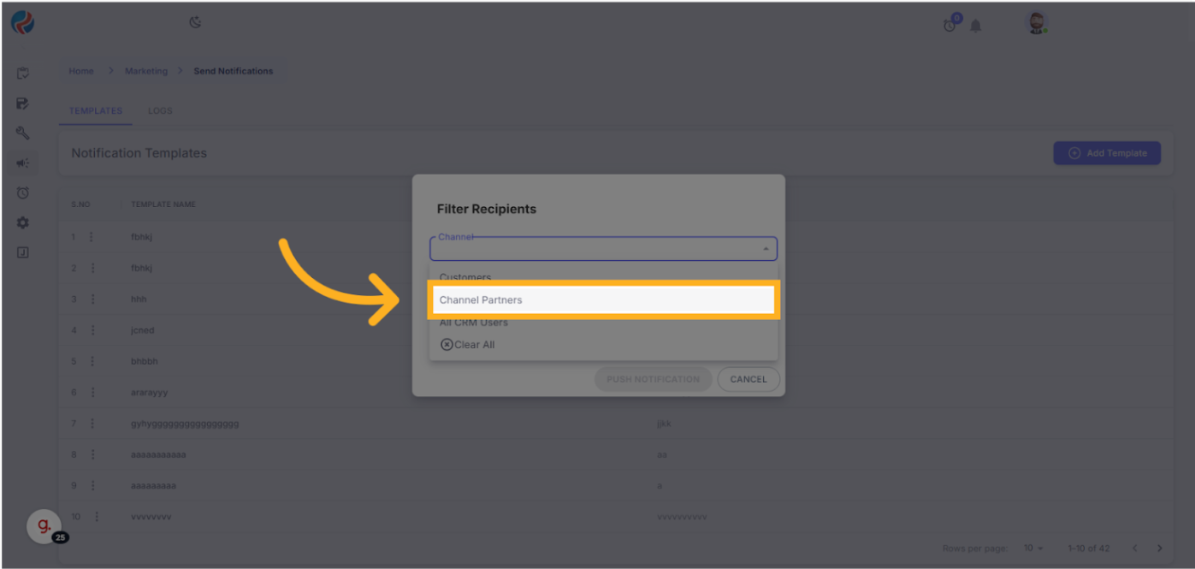Select the megaphone Marketing icon in sidebar
The height and width of the screenshot is (569, 1195).
point(23,163)
